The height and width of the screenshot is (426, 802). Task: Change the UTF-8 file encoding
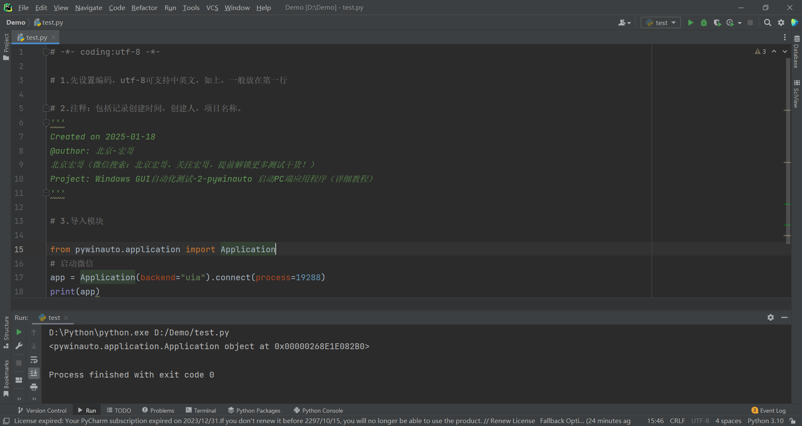[x=700, y=421]
